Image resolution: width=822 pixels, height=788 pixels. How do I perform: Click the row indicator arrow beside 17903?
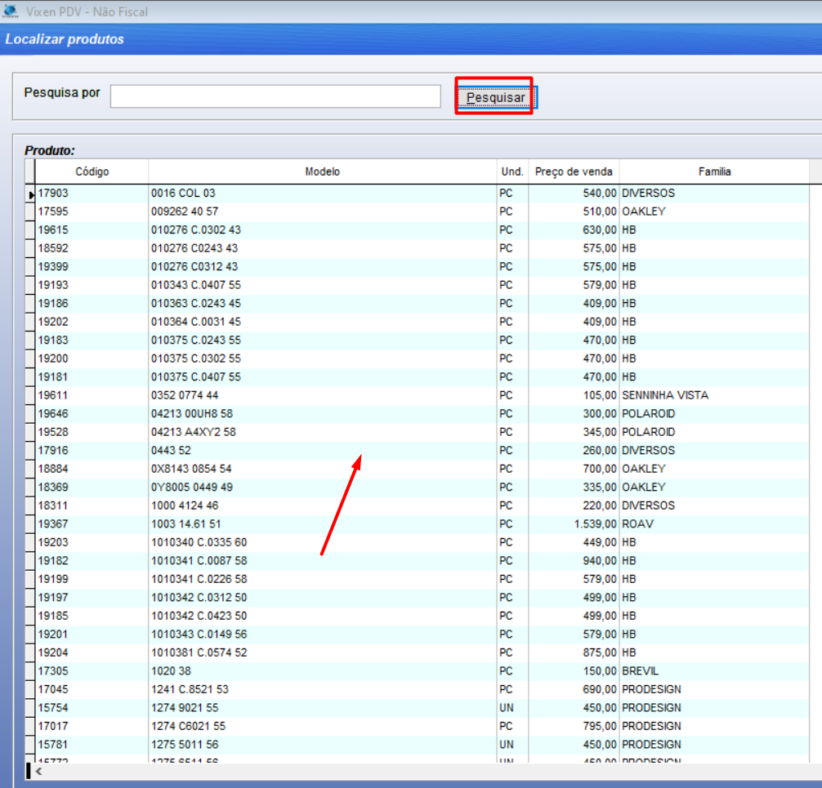[x=31, y=194]
